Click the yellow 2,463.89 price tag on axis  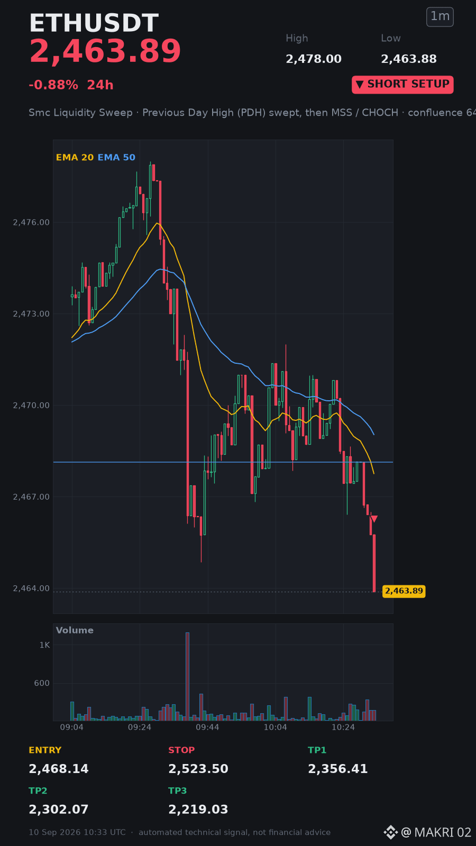pos(404,591)
